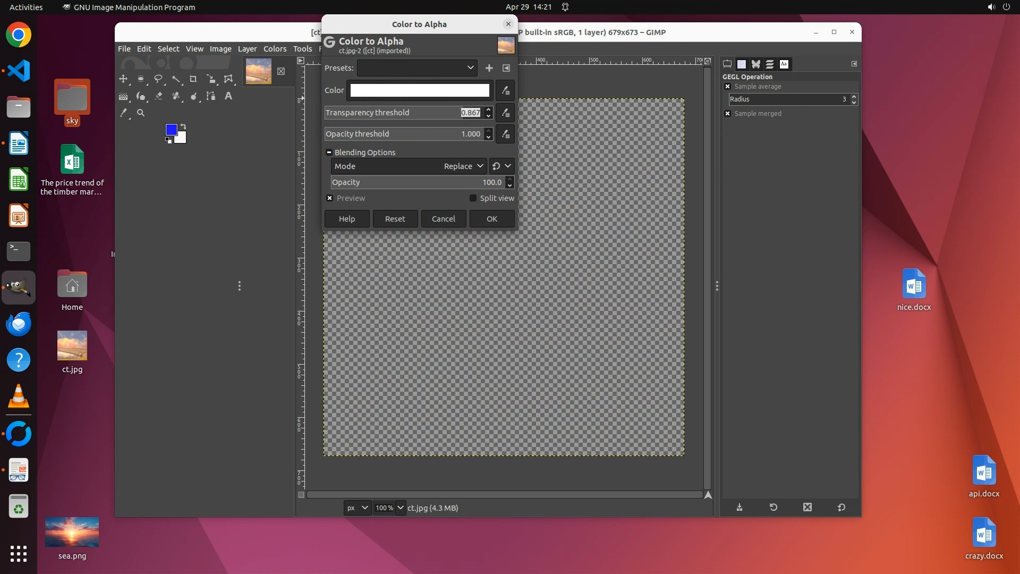The image size is (1020, 574).
Task: Collapse the Blending Options section
Action: point(329,153)
